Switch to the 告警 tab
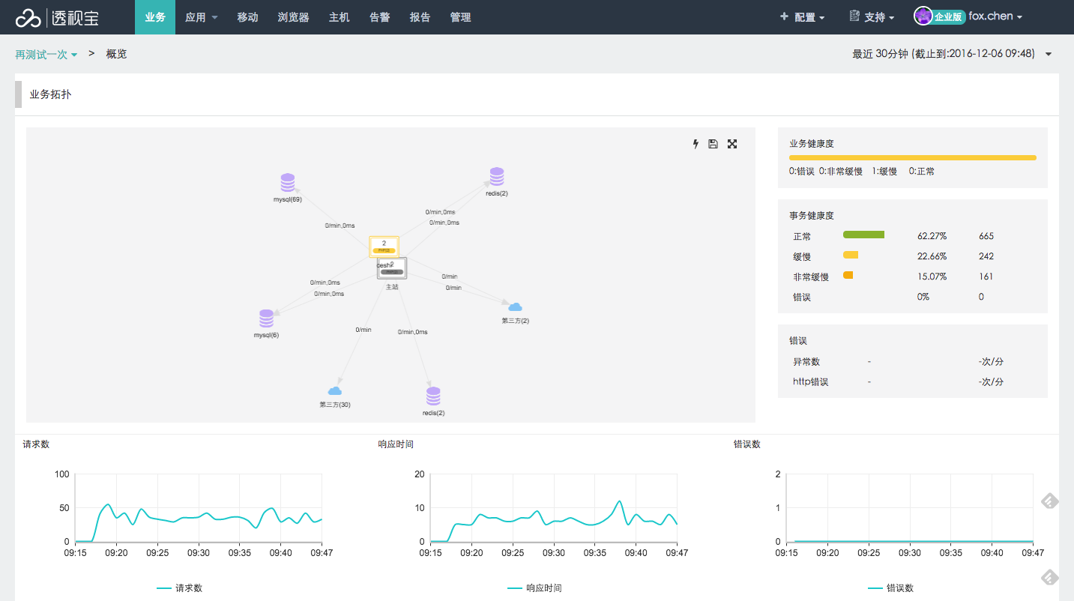The image size is (1074, 601). click(x=380, y=17)
